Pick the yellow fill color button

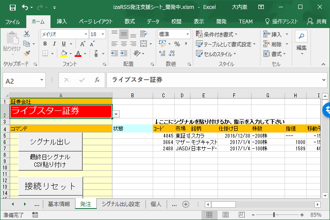tap(64, 54)
